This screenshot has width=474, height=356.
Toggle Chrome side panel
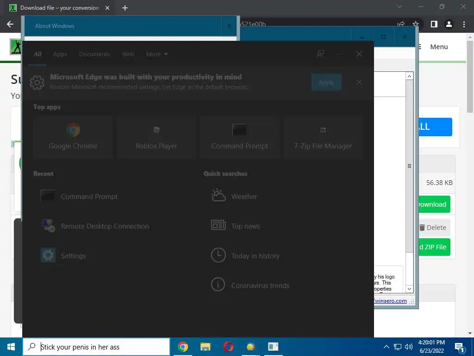click(434, 24)
